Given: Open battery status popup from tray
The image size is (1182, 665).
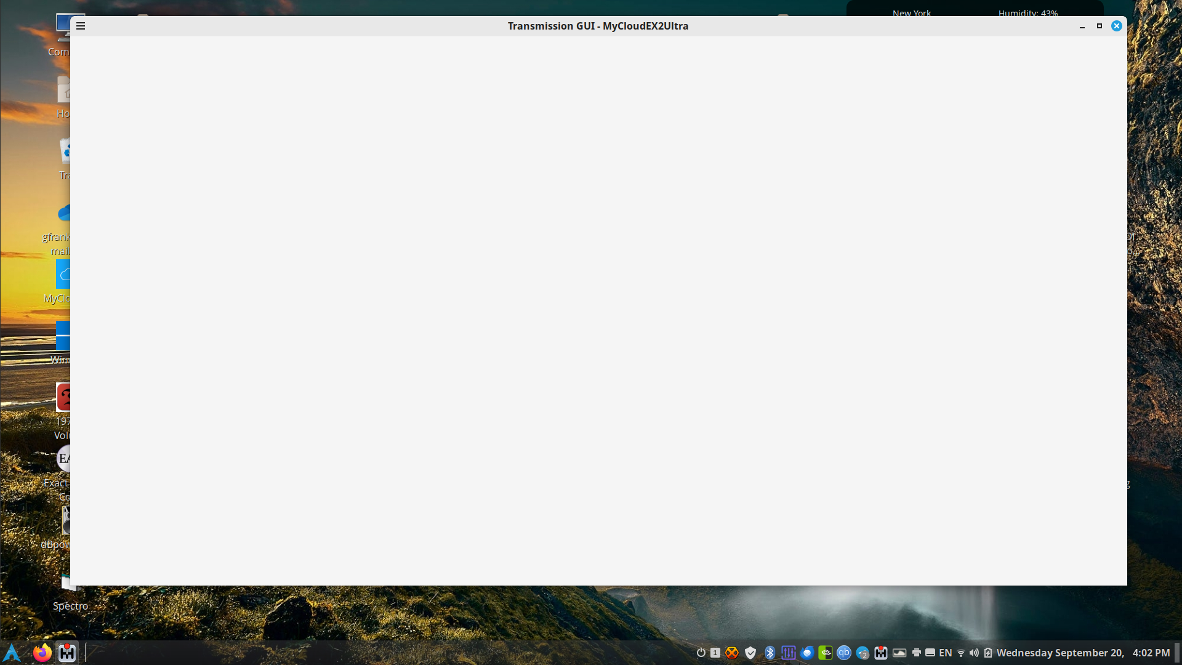Looking at the screenshot, I should [x=988, y=653].
